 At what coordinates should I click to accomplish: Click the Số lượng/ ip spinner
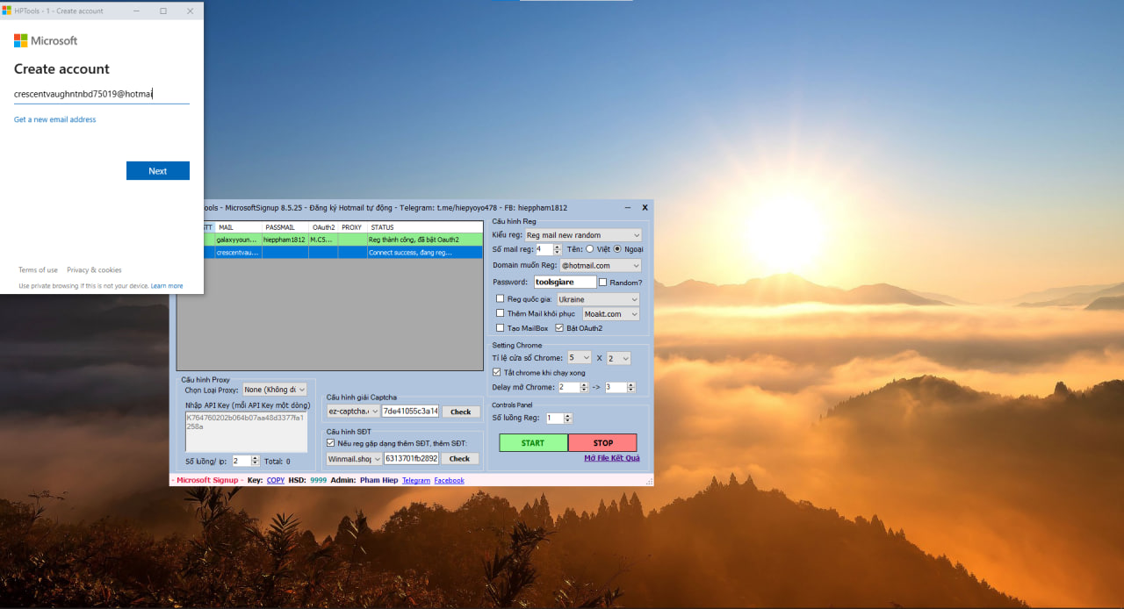point(246,461)
